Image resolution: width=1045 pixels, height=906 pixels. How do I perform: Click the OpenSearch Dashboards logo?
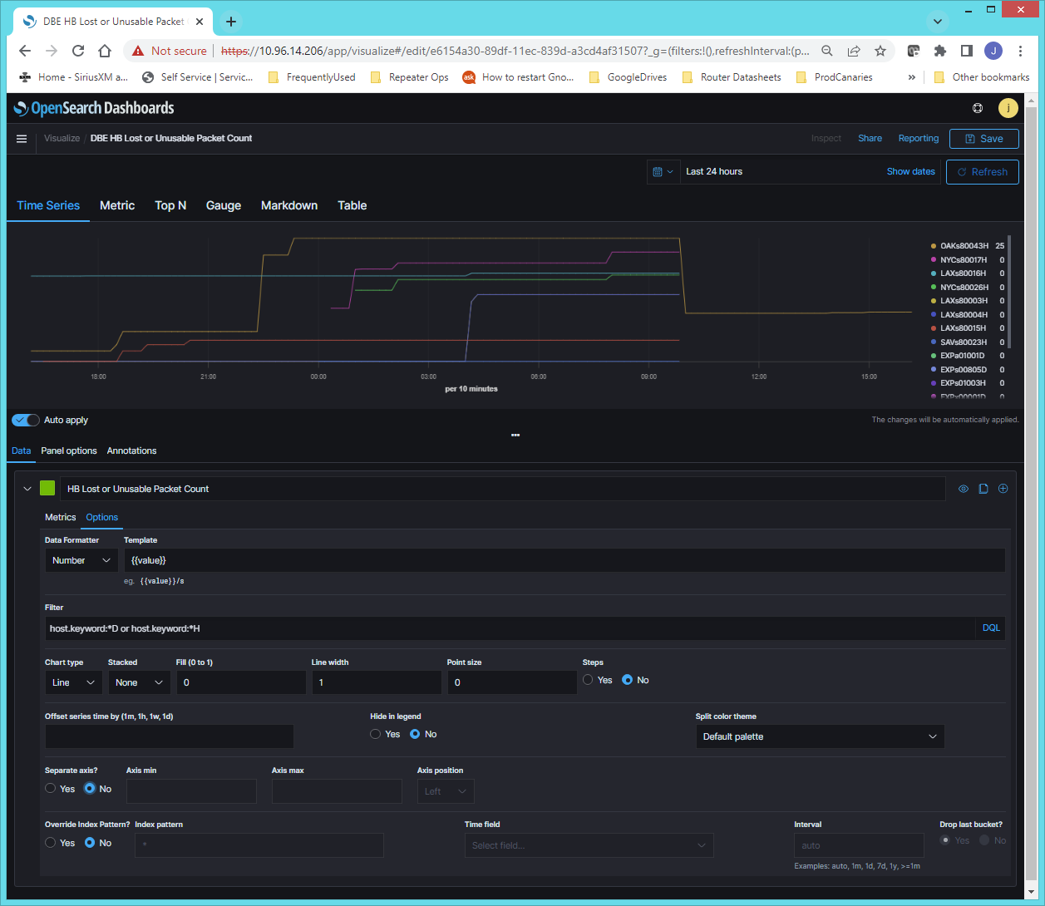(x=94, y=108)
